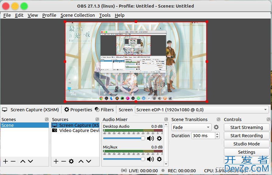Click the REC status dot indicator
This screenshot has width=272, height=175.
point(163,170)
